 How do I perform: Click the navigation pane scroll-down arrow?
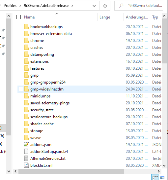9,171
